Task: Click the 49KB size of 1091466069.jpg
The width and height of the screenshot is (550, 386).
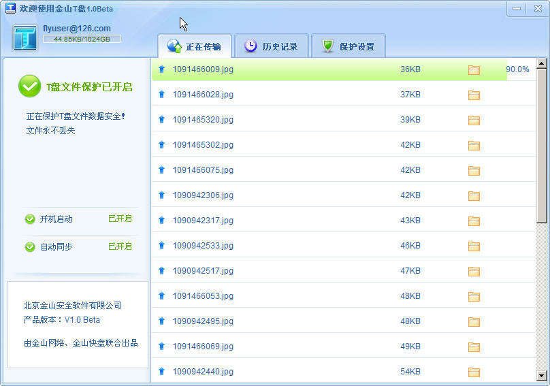Action: point(410,347)
